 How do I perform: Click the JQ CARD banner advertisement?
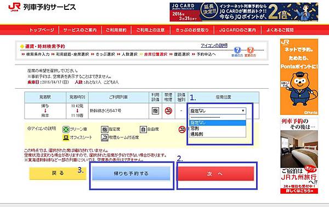pyautogui.click(x=244, y=12)
